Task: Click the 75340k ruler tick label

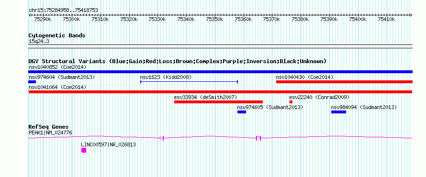Action: 186,19
